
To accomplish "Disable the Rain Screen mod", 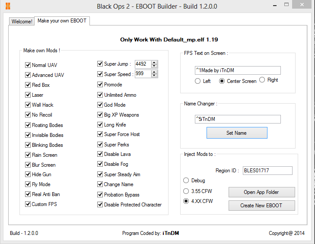I will 28,155.
